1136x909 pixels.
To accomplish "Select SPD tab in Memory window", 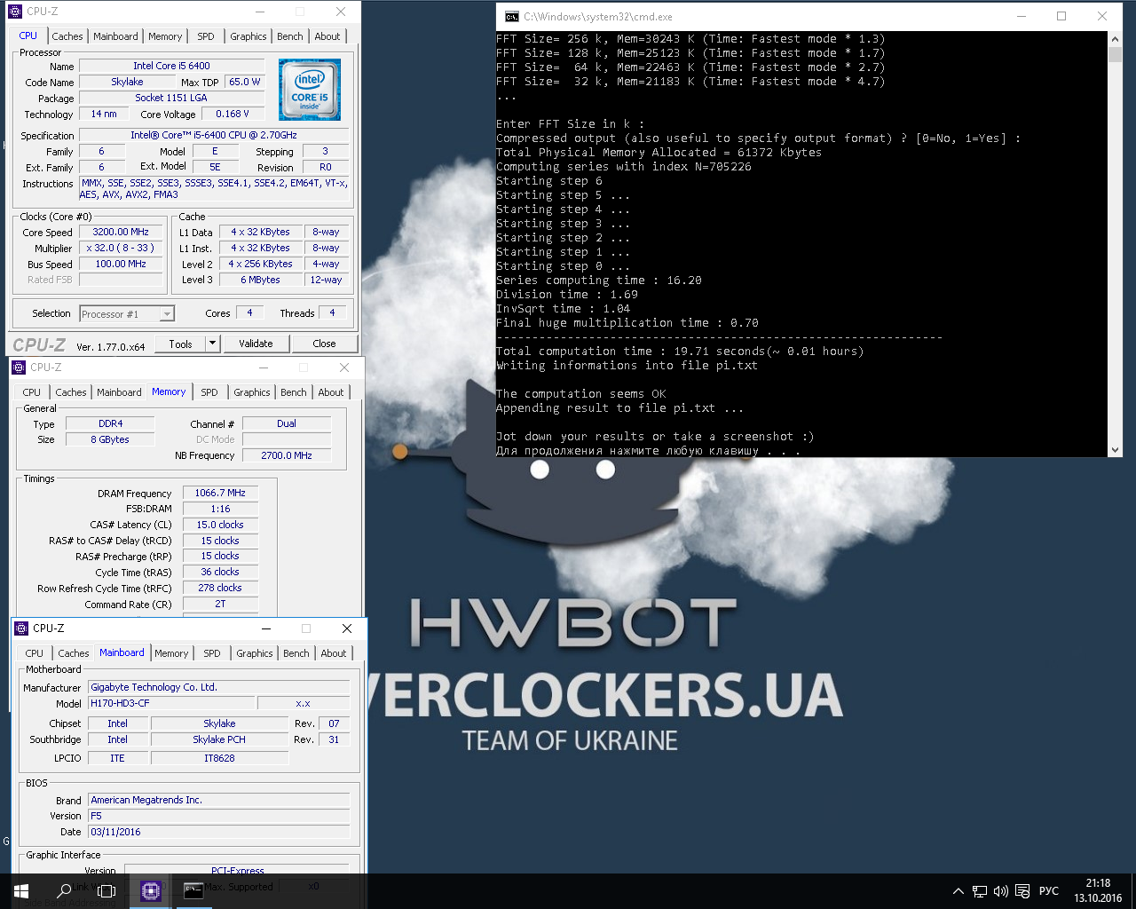I will [209, 392].
